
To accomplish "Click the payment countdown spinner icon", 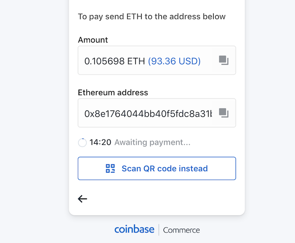I will [x=83, y=143].
